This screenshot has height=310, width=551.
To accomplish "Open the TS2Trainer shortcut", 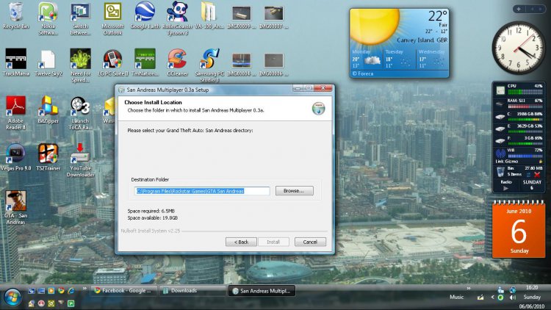I will coord(48,157).
